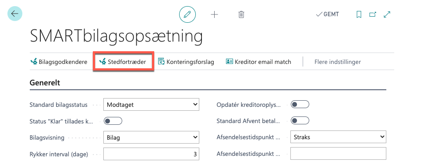
Task: Open the Stedfortræder action
Action: point(123,62)
